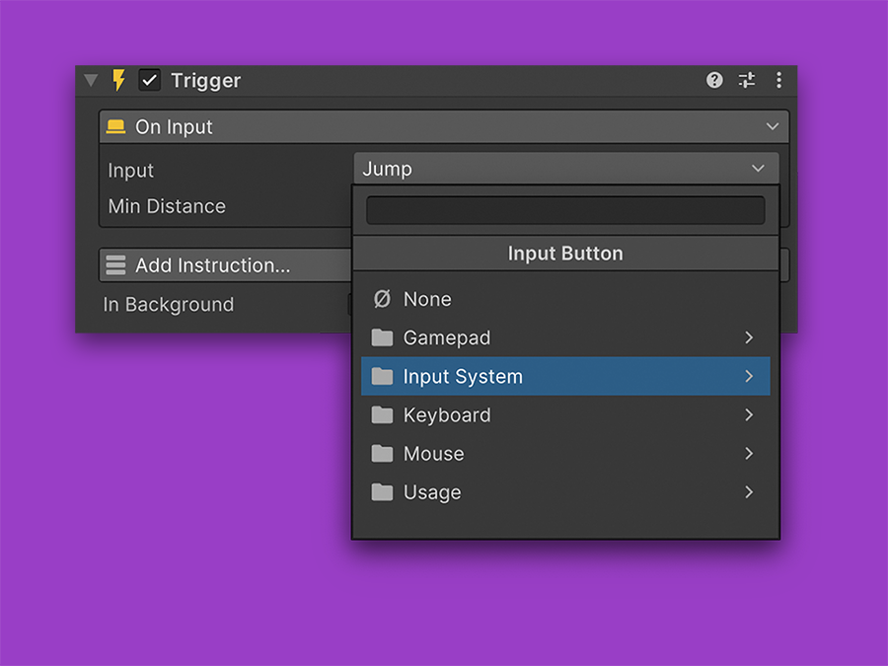This screenshot has width=888, height=666.
Task: Click the None empty-set icon
Action: [x=382, y=298]
